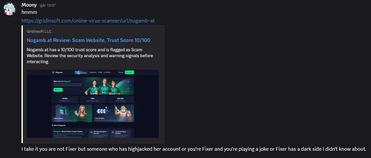Click the Original Games card with blonde woman
This screenshot has width=371, height=158.
[x=72, y=113]
